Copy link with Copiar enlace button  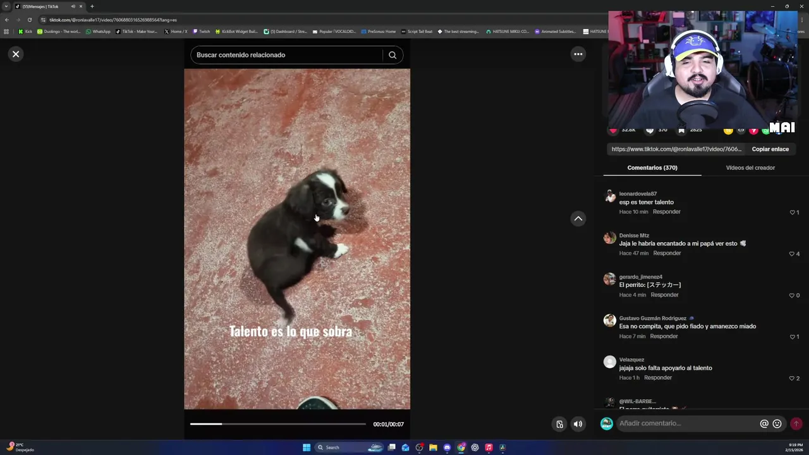point(770,149)
